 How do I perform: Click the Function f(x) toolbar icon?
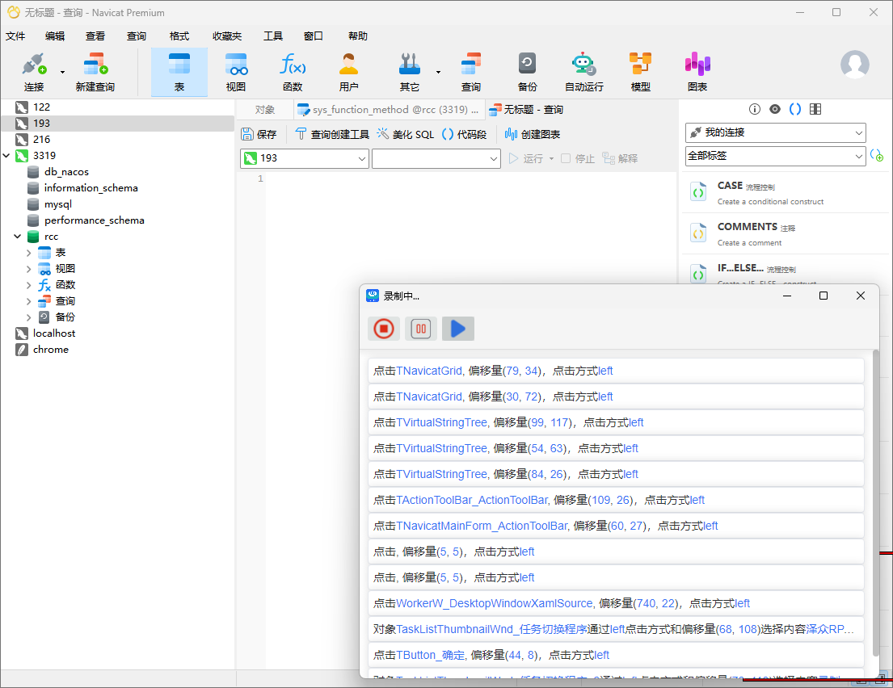point(292,72)
